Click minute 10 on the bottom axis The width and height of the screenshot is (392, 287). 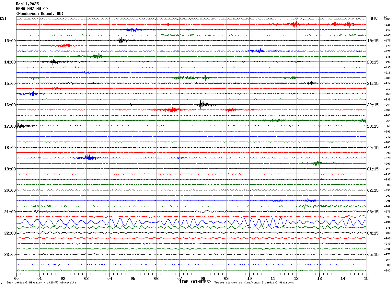tap(249, 279)
